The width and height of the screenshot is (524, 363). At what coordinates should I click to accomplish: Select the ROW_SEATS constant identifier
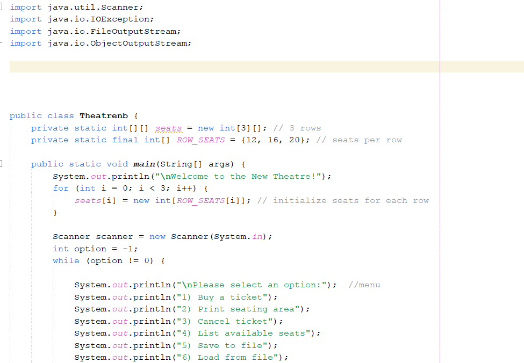(200, 140)
